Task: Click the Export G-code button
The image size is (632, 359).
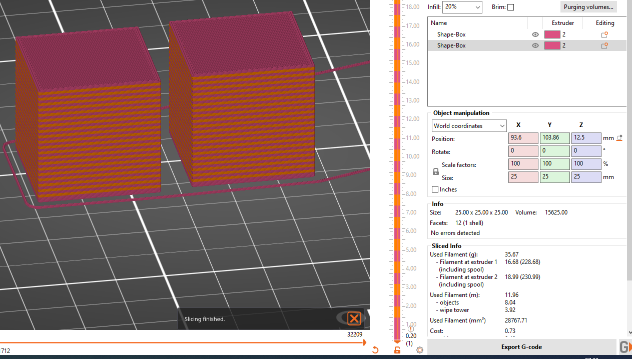Action: pos(521,346)
